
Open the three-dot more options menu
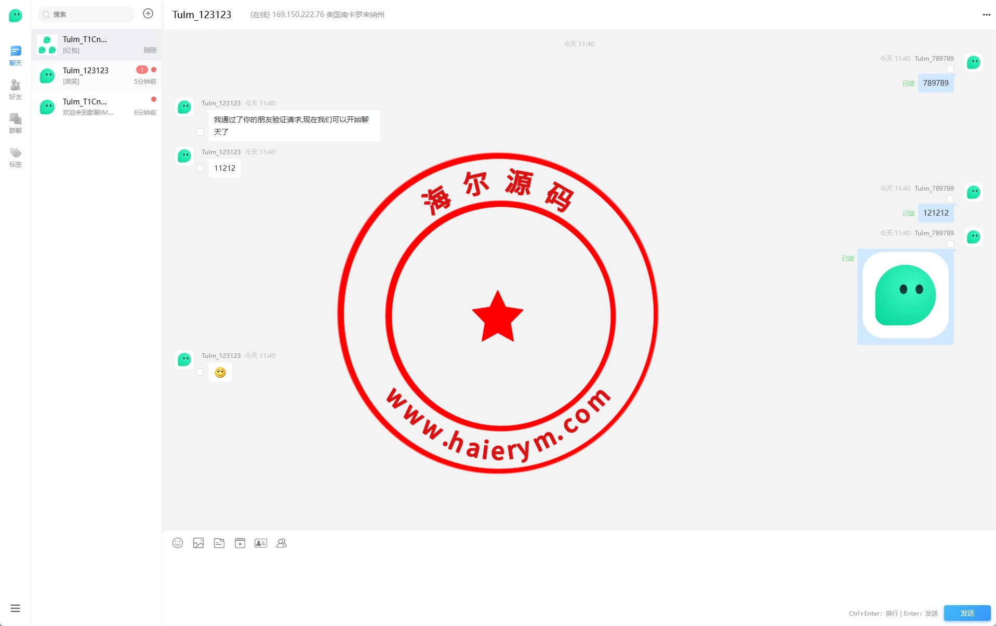(986, 15)
